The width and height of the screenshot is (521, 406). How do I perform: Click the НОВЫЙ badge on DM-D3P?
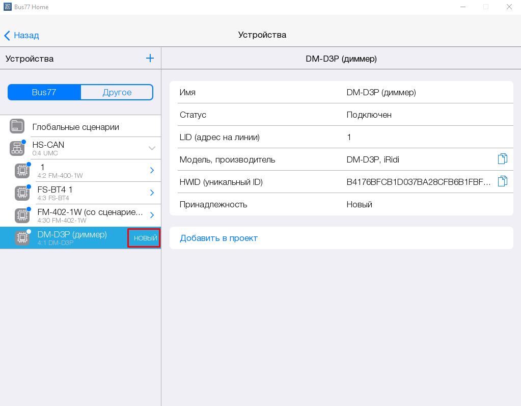tap(145, 238)
